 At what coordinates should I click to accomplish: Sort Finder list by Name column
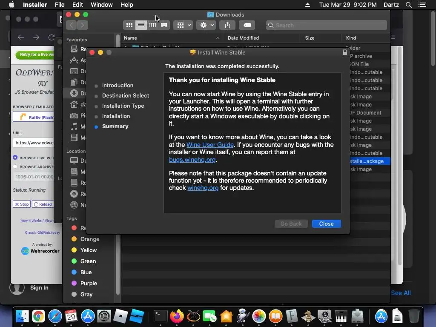click(172, 38)
